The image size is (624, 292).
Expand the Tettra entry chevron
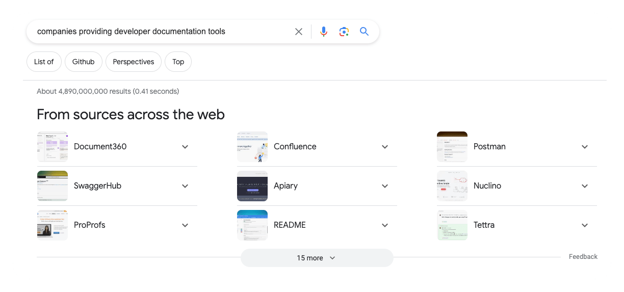tap(585, 225)
